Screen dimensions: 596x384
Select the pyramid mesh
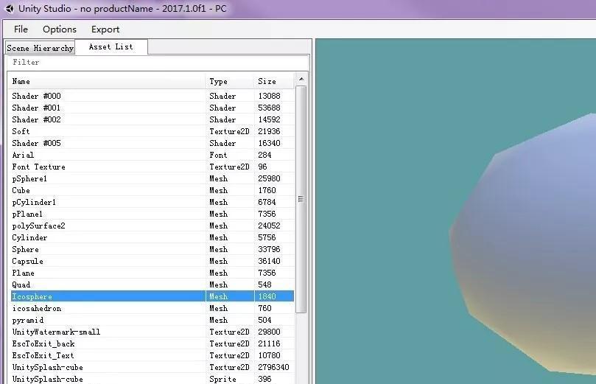(152, 320)
